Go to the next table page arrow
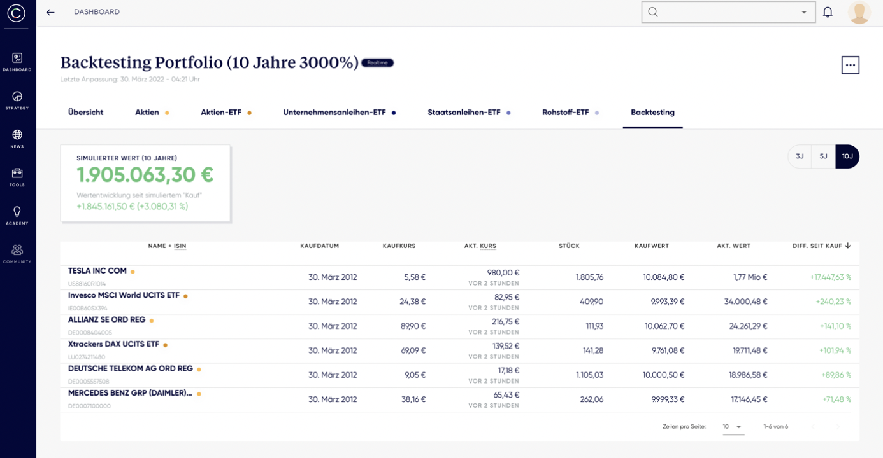Image resolution: width=883 pixels, height=458 pixels. [x=838, y=427]
